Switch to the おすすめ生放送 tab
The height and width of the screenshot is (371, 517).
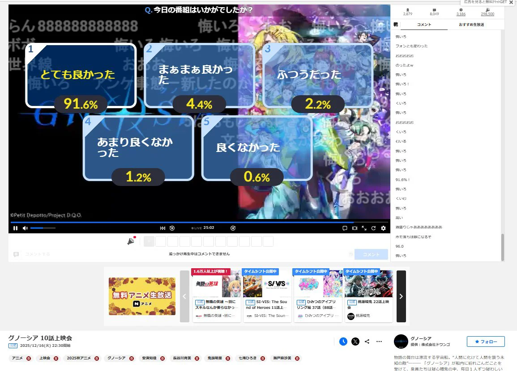click(x=471, y=25)
